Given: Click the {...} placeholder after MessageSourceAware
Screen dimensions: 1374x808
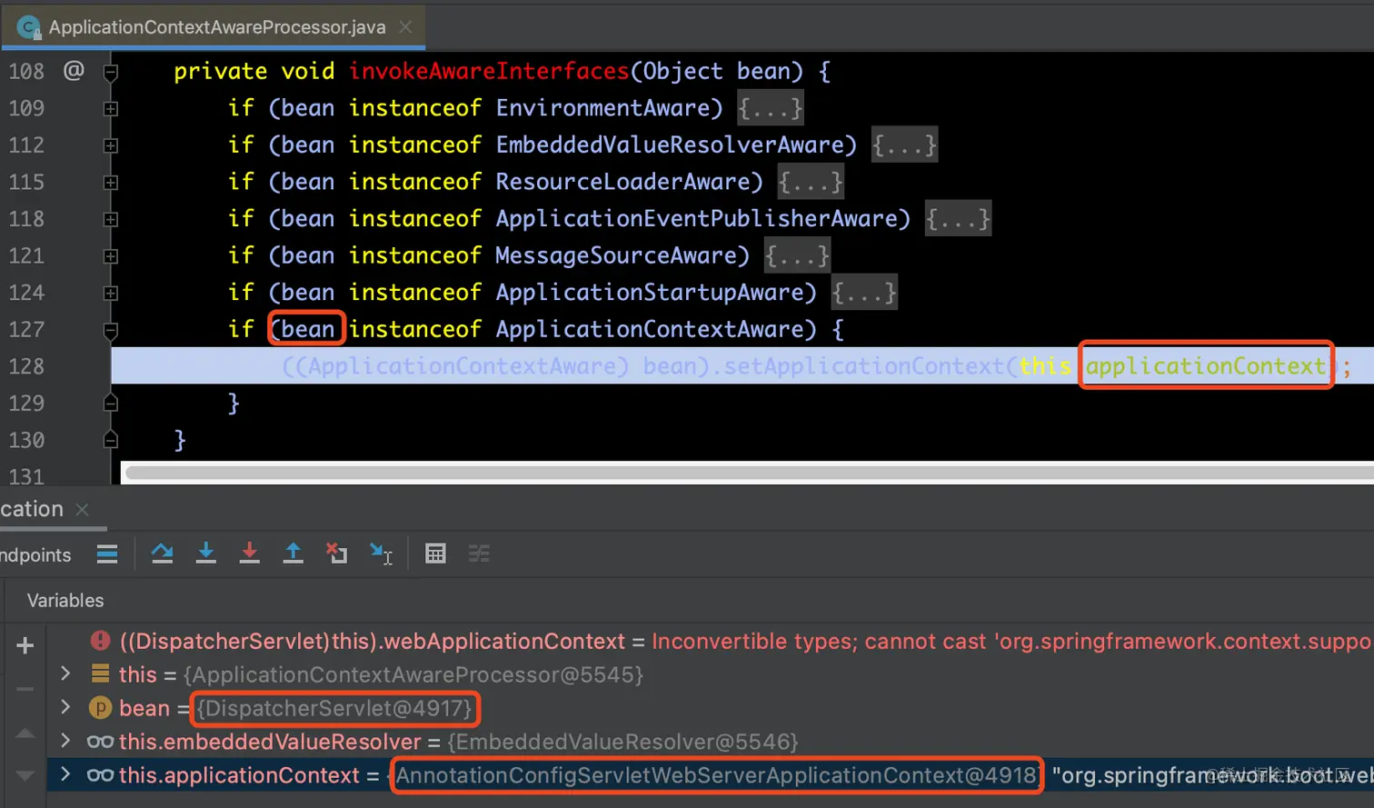Looking at the screenshot, I should [797, 255].
